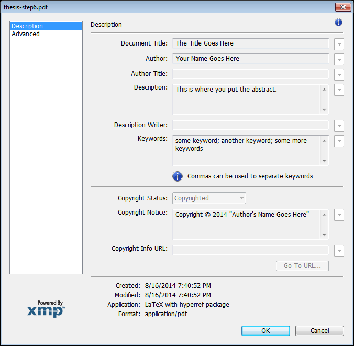354x346 pixels.
Task: Open the Author Title dropdown arrow
Action: pos(339,74)
